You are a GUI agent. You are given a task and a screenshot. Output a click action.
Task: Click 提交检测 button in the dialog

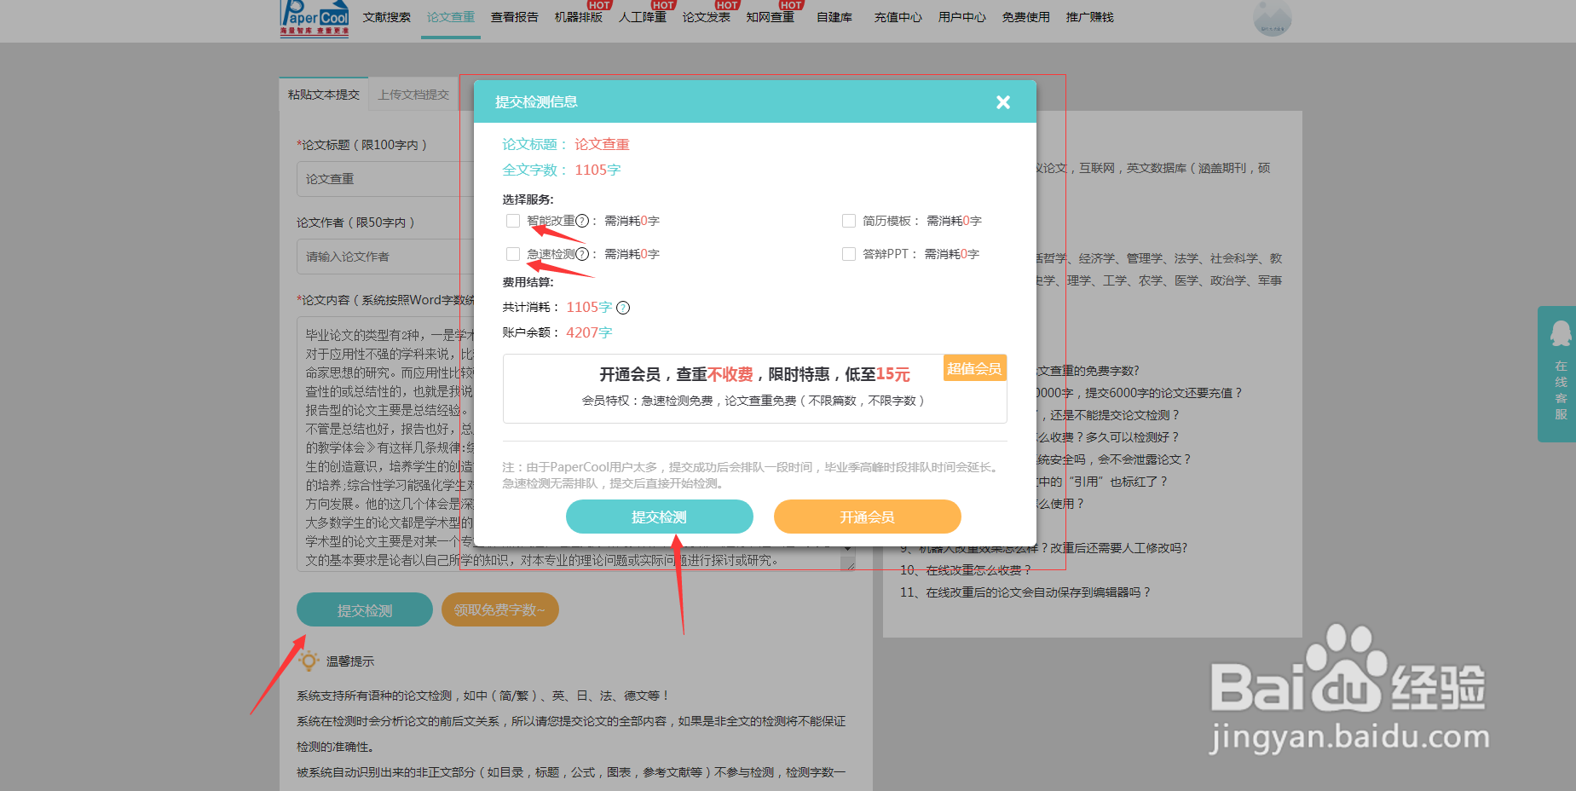pyautogui.click(x=660, y=517)
